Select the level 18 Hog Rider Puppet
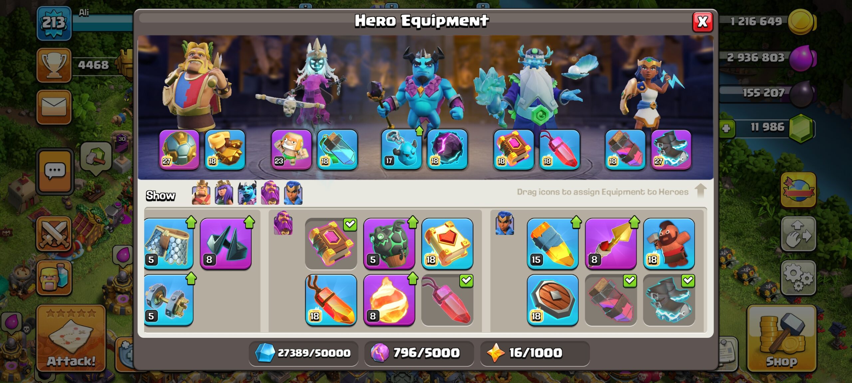 [x=669, y=244]
